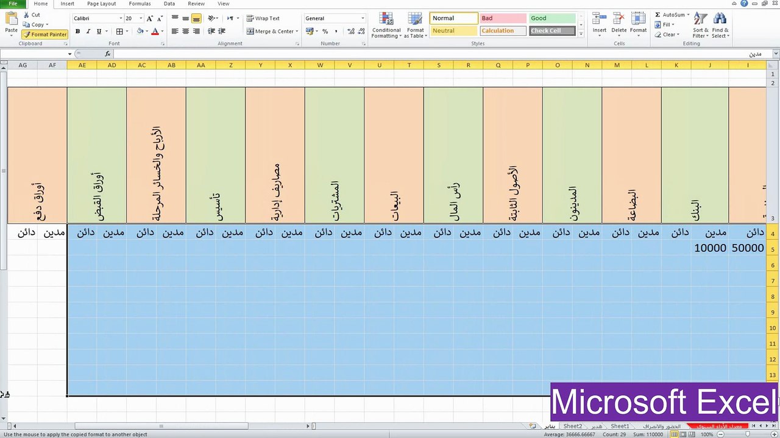Open Conditional Formatting menu

coord(386,25)
